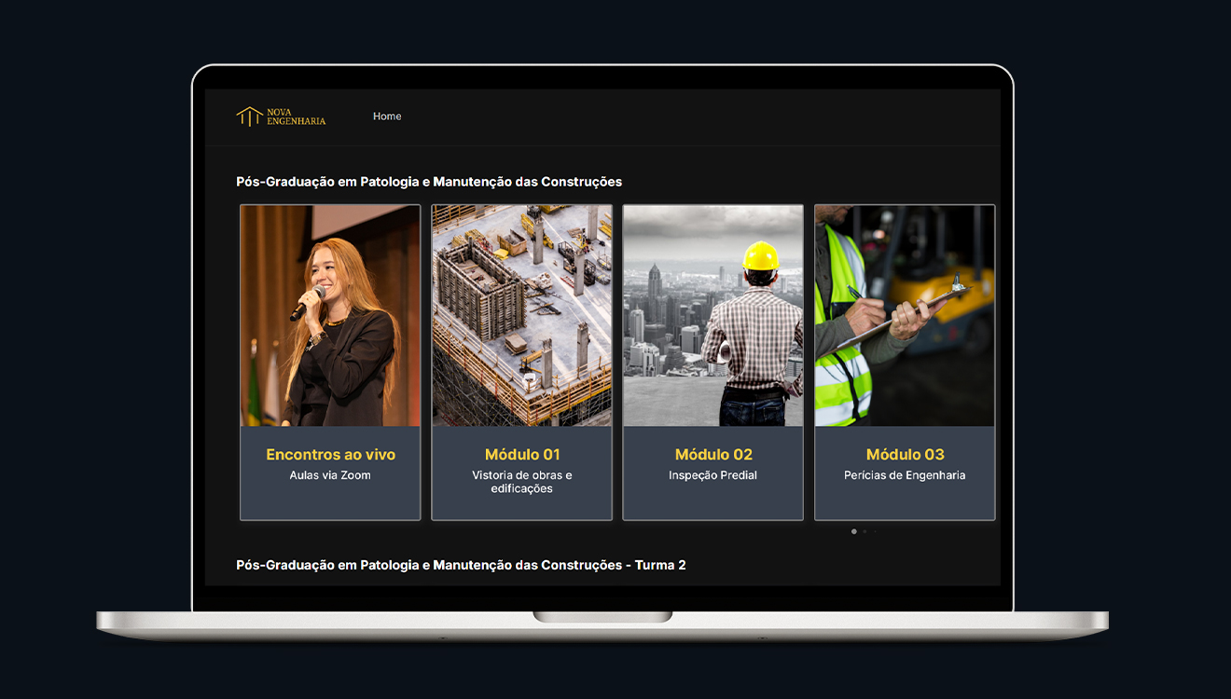Click Aulas via Zoom subtitle
This screenshot has width=1231, height=699.
click(x=330, y=475)
